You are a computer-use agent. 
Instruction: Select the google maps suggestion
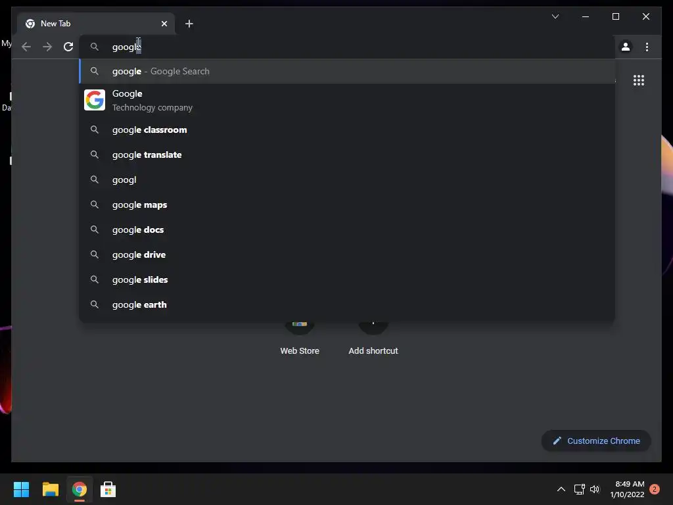click(x=347, y=205)
